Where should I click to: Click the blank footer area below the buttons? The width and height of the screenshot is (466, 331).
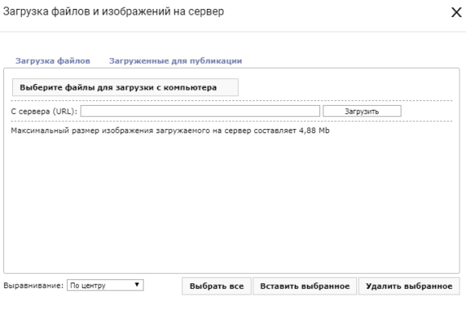point(233,312)
